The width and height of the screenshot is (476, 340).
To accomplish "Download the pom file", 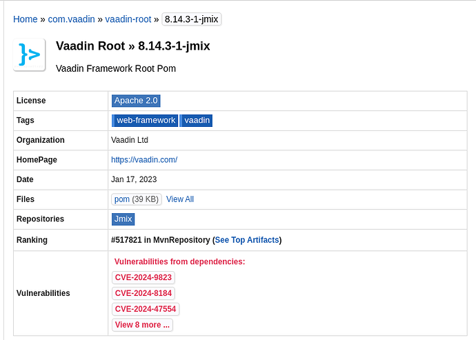I will point(122,199).
